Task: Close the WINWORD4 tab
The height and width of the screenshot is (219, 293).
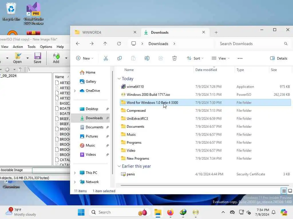Action: [135, 32]
